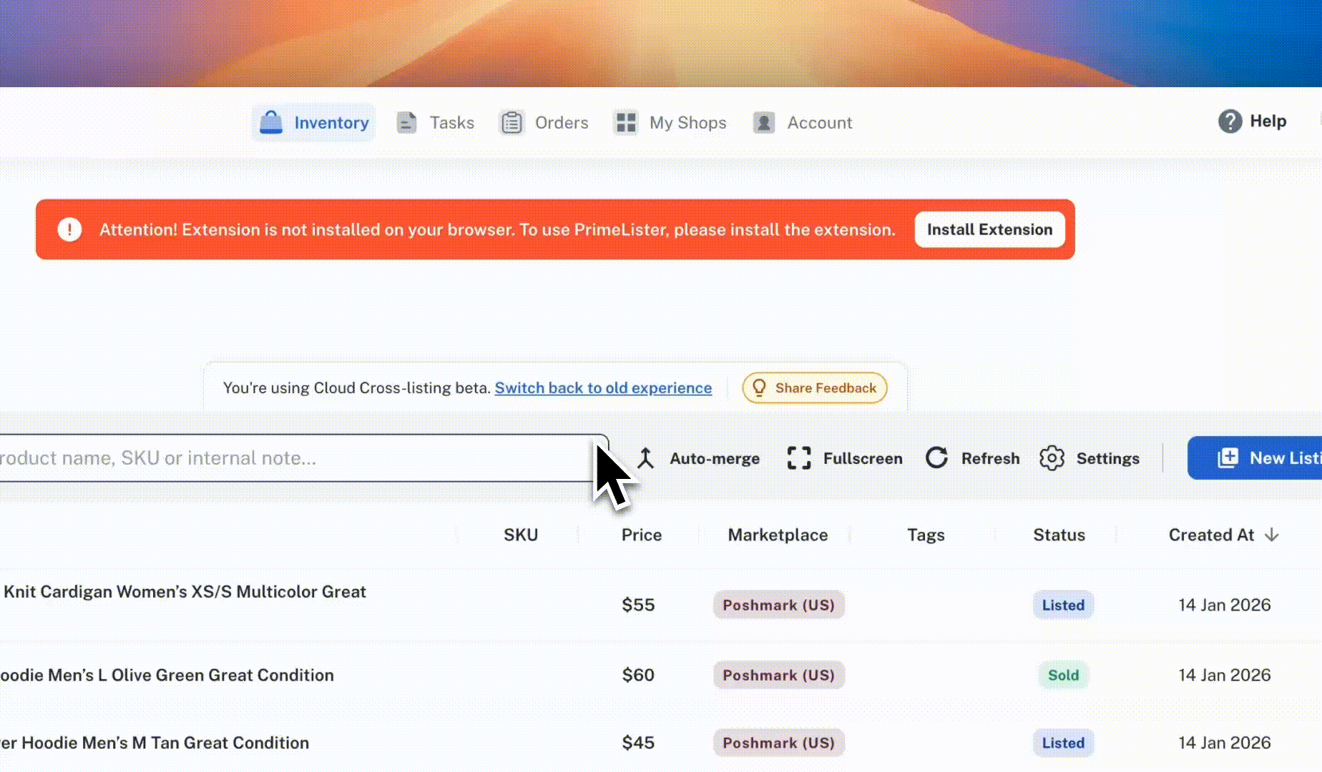Image resolution: width=1322 pixels, height=772 pixels.
Task: Click Switch back to old experience link
Action: (603, 388)
